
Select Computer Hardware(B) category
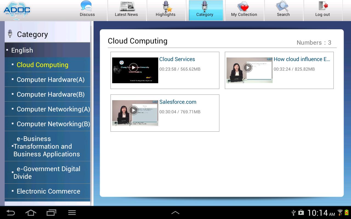point(47,94)
